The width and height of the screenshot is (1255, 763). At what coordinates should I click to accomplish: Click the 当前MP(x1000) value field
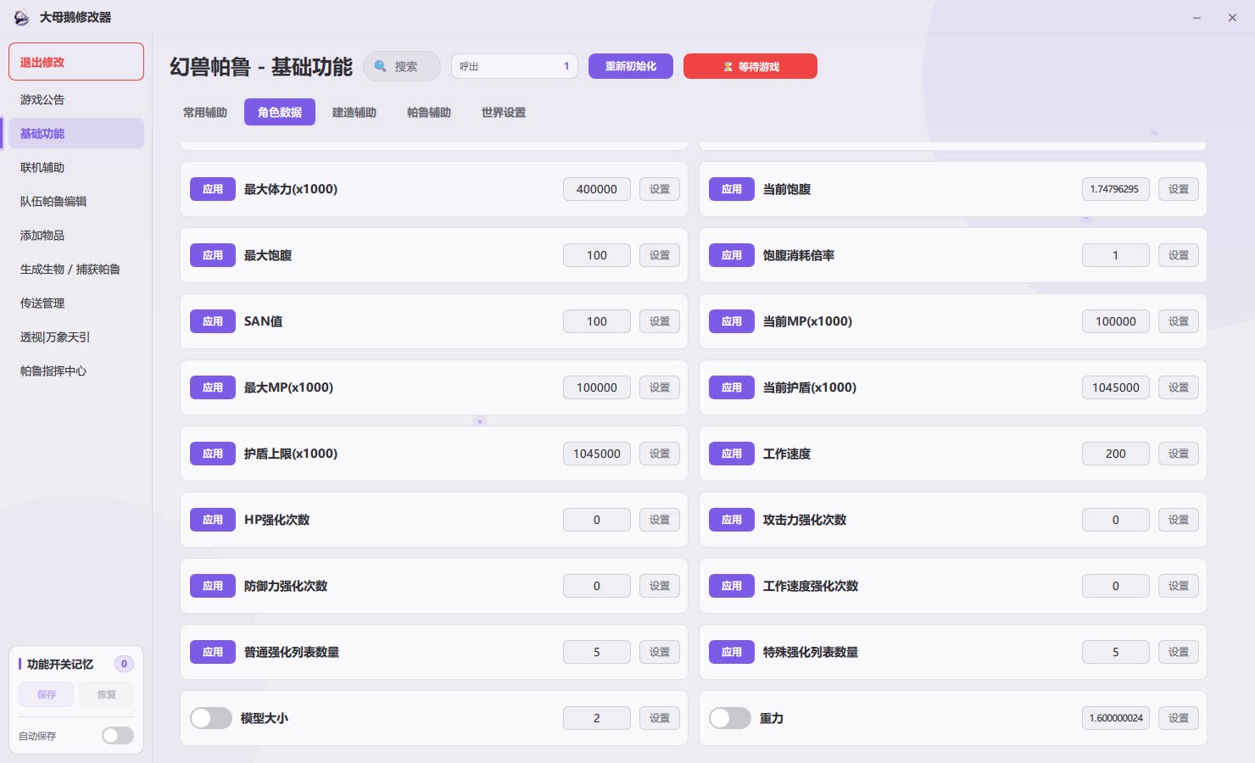[x=1116, y=321]
